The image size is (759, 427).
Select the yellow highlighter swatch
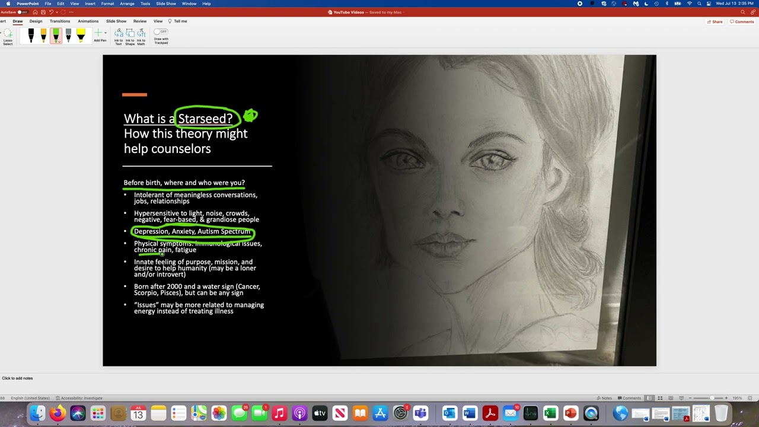point(81,36)
